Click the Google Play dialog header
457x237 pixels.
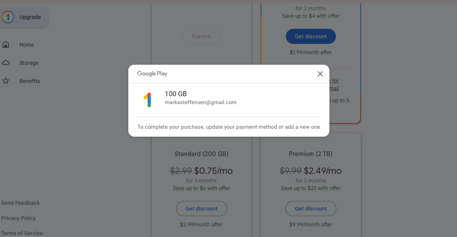[152, 73]
